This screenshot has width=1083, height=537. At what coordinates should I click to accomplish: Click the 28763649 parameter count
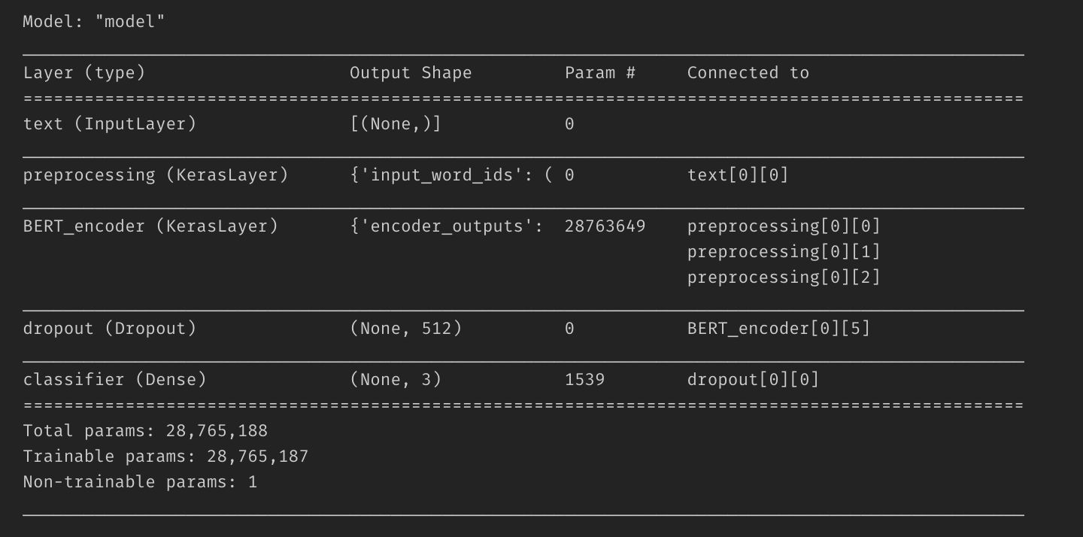pos(605,226)
